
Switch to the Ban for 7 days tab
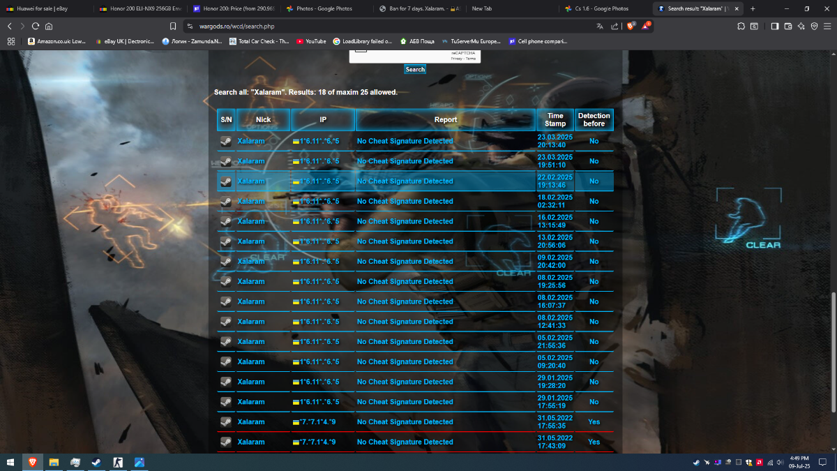(420, 8)
